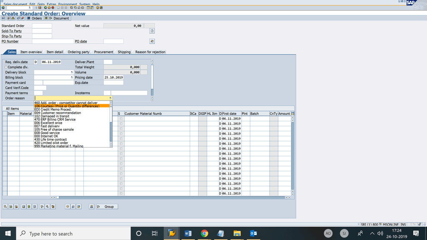The image size is (427, 240).
Task: Open the Orders overview via the Orders icon
Action: tap(34, 18)
